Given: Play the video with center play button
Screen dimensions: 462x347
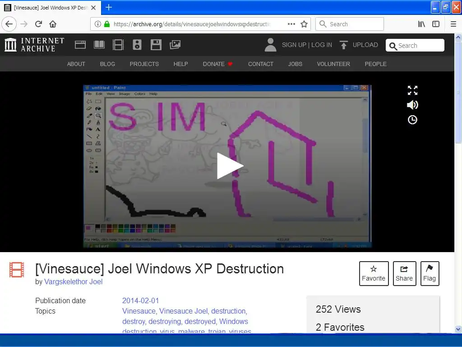Looking at the screenshot, I should 230,166.
